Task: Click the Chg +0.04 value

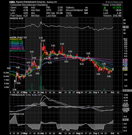Action: [119, 10]
